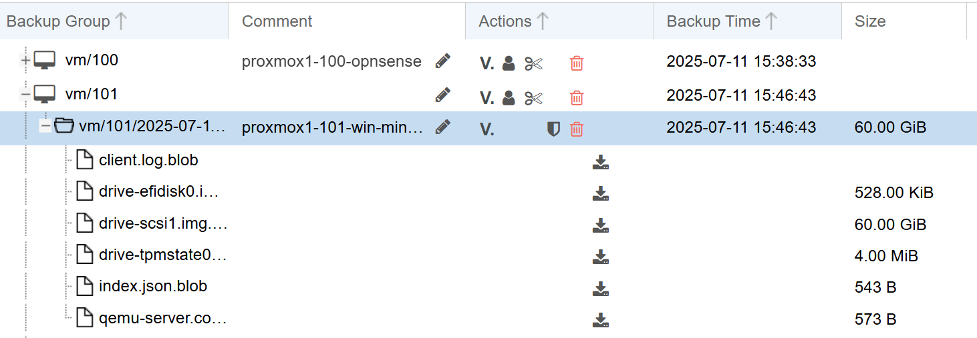
Task: Verify the vm/100 backup group
Action: tap(486, 63)
